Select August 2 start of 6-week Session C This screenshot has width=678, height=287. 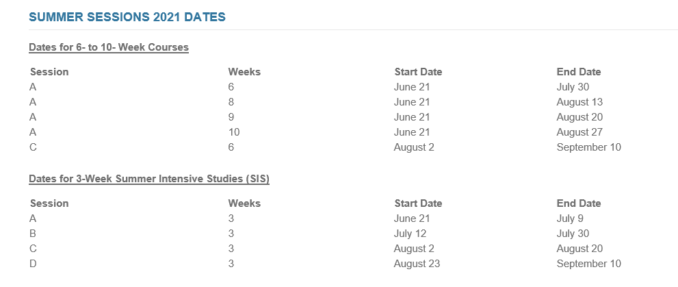[x=414, y=147]
